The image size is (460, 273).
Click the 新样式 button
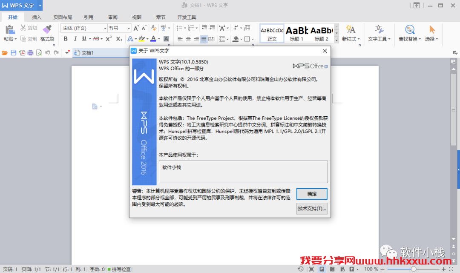point(351,33)
